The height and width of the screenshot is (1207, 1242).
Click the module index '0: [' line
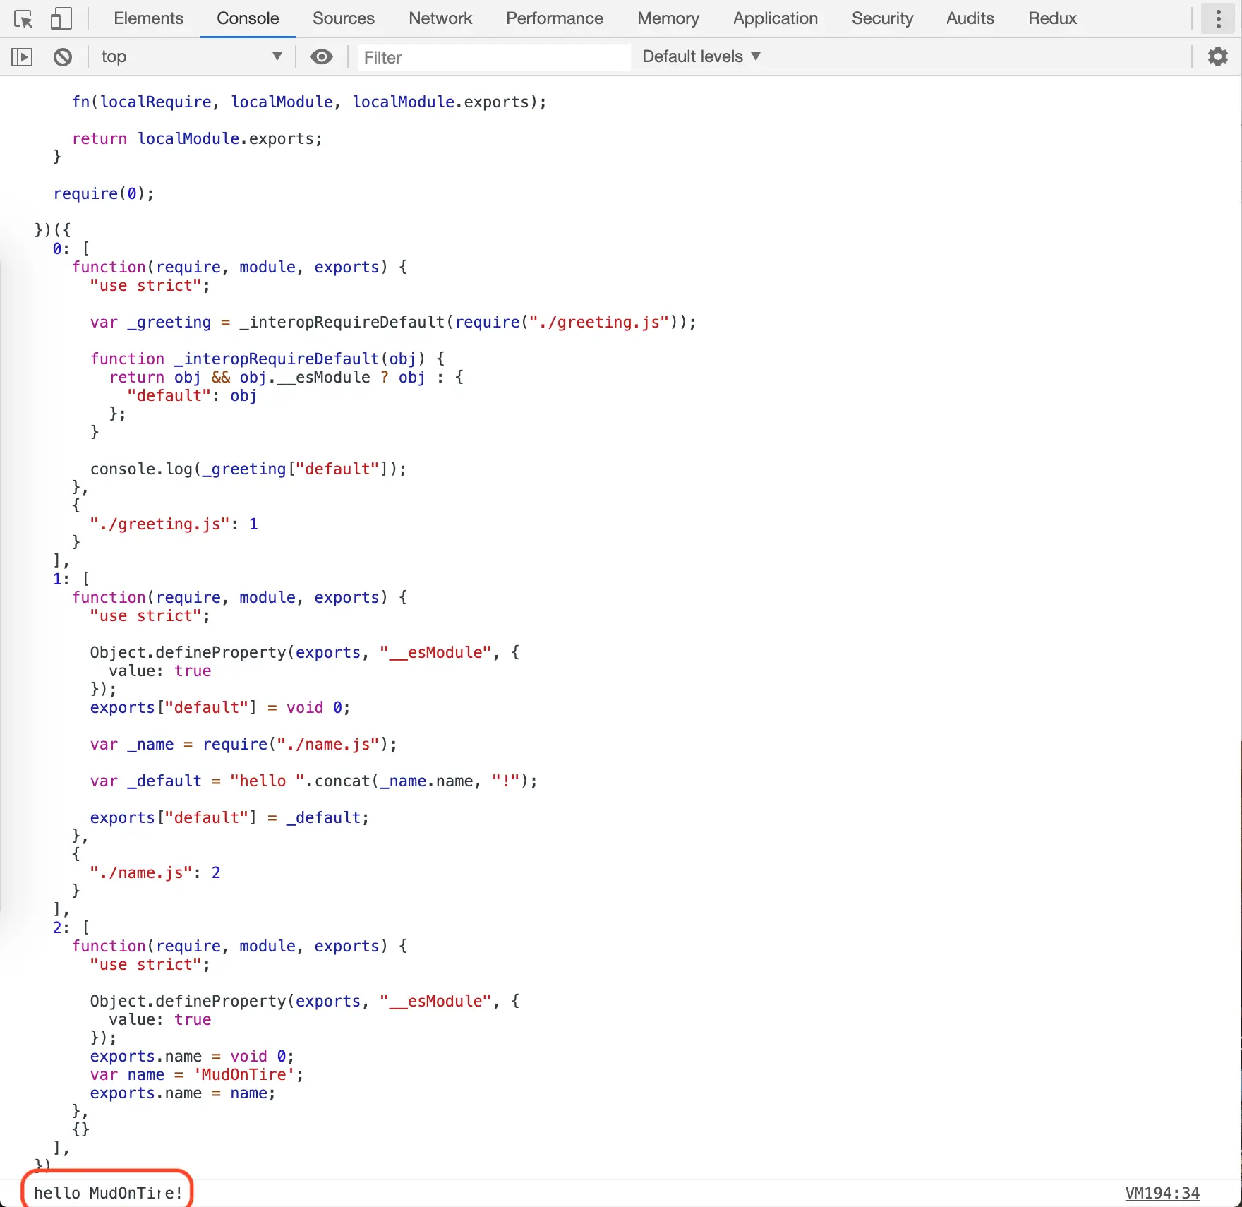click(x=71, y=248)
